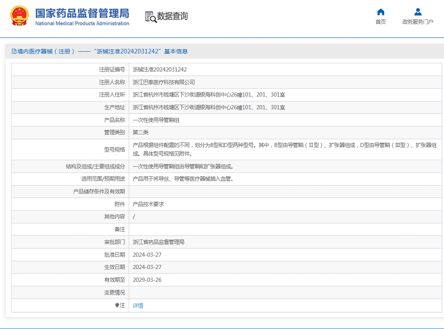Click the 结构及组成/主要组成成分 label
Viewport: 444px width, 329px height.
pos(96,166)
